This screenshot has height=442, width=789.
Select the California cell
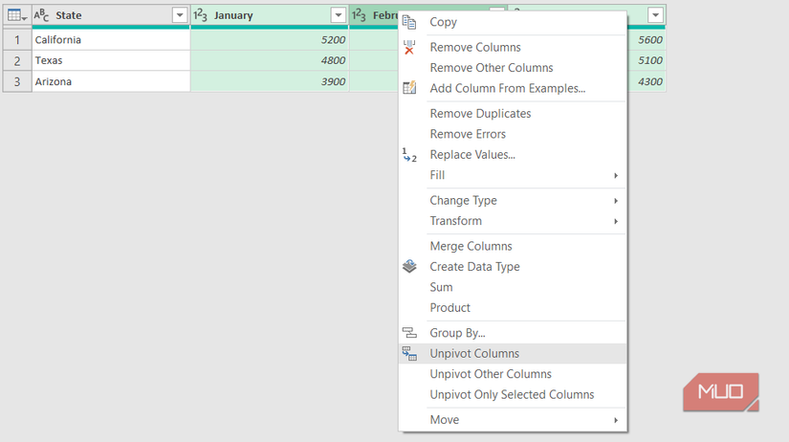tap(111, 40)
